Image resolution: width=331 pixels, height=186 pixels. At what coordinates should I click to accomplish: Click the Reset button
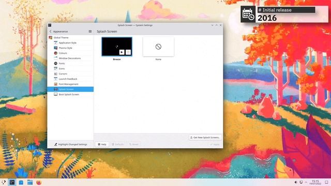134,145
